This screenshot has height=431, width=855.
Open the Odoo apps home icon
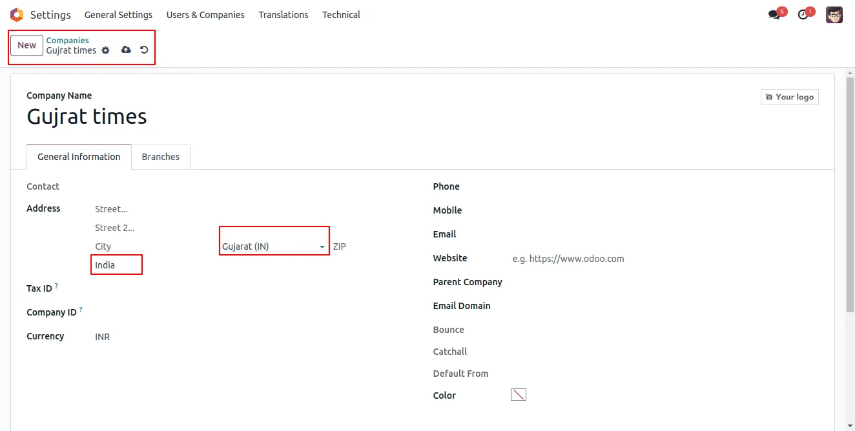coord(16,14)
